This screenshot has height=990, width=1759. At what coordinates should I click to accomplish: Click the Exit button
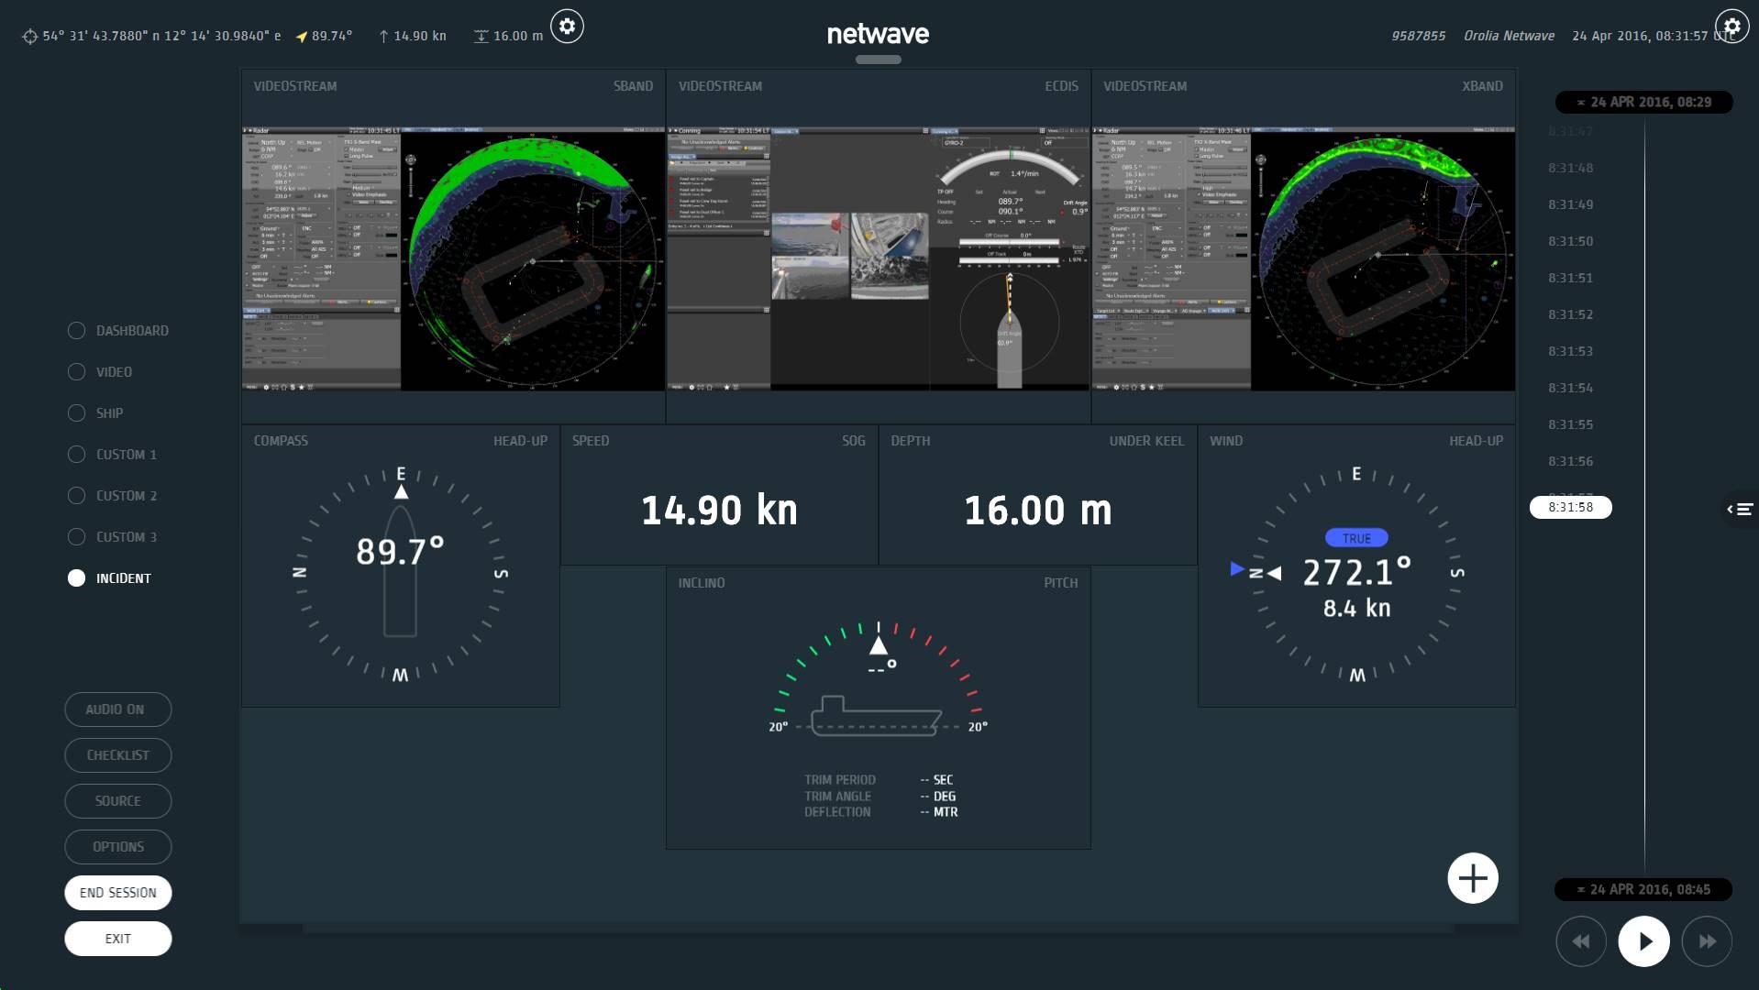click(118, 939)
